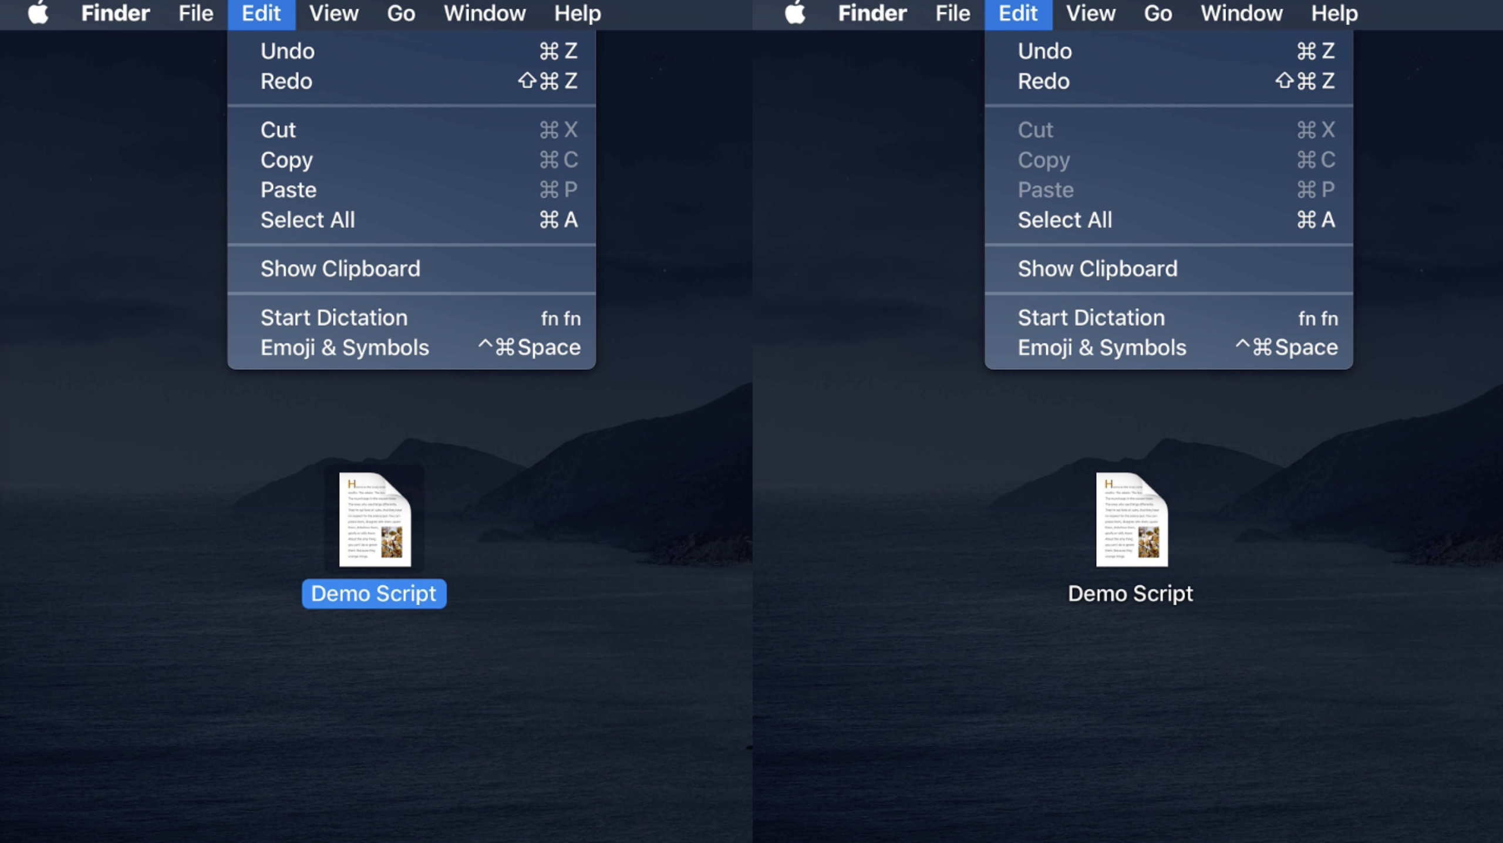1503x843 pixels.
Task: Choose Undo in the right Edit menu
Action: 1044,51
